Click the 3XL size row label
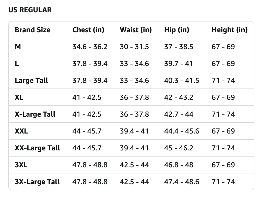Viewport: 259px width, 199px height. pyautogui.click(x=21, y=165)
